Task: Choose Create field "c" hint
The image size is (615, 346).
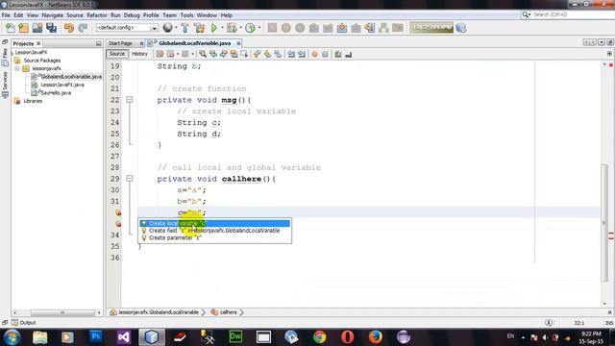Action: pos(214,231)
